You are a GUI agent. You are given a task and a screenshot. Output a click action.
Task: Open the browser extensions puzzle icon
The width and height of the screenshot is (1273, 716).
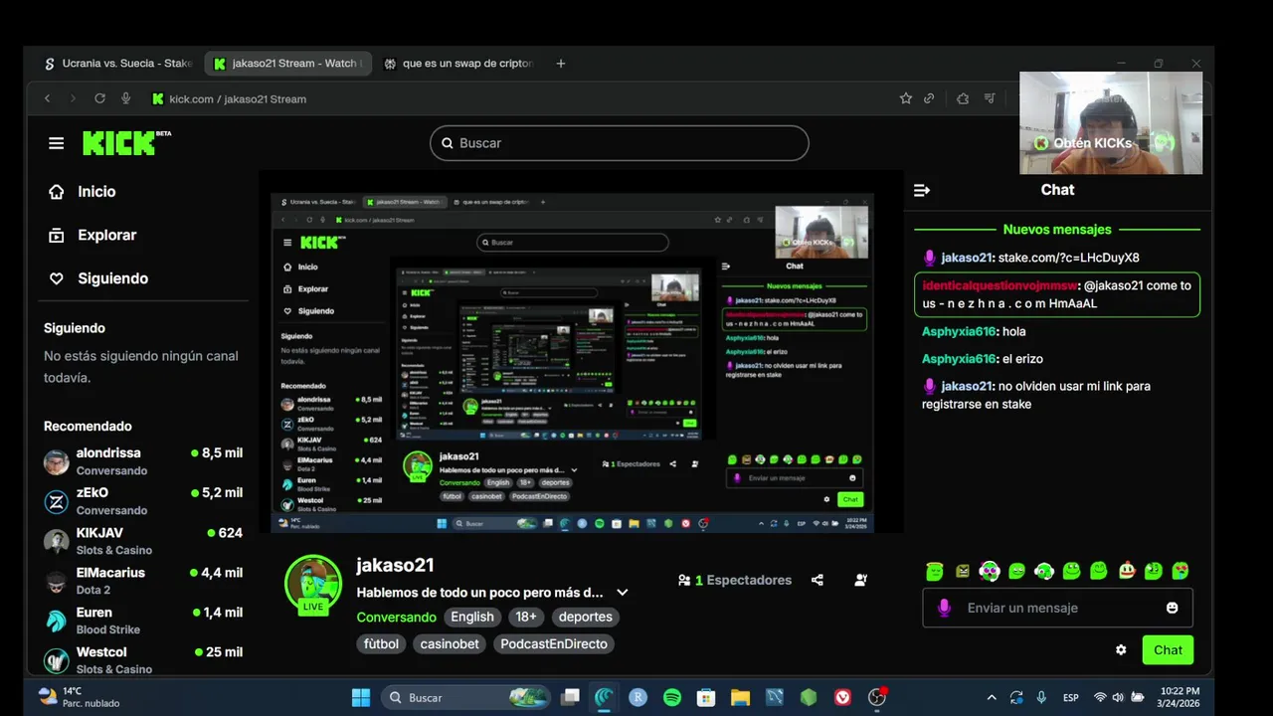click(x=963, y=98)
